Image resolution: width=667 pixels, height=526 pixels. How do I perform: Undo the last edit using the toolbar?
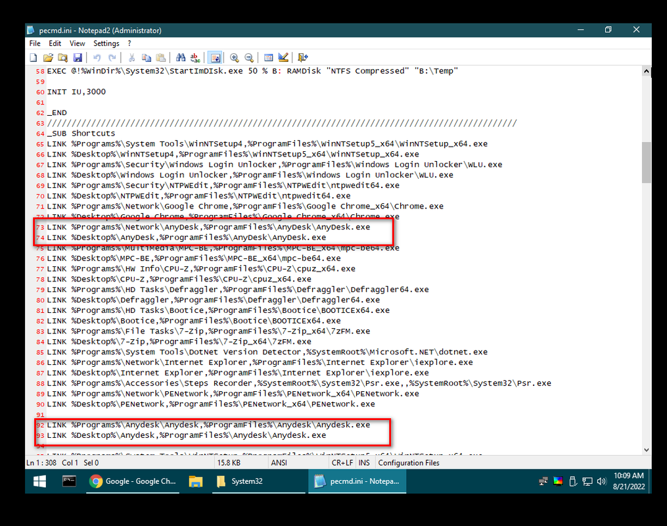coord(97,57)
